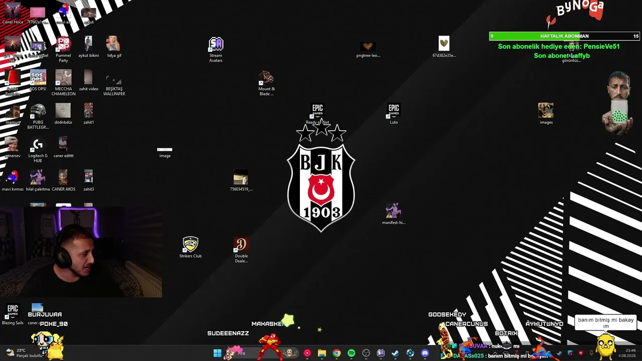Open the weather widget showing 23°C

click(23, 353)
